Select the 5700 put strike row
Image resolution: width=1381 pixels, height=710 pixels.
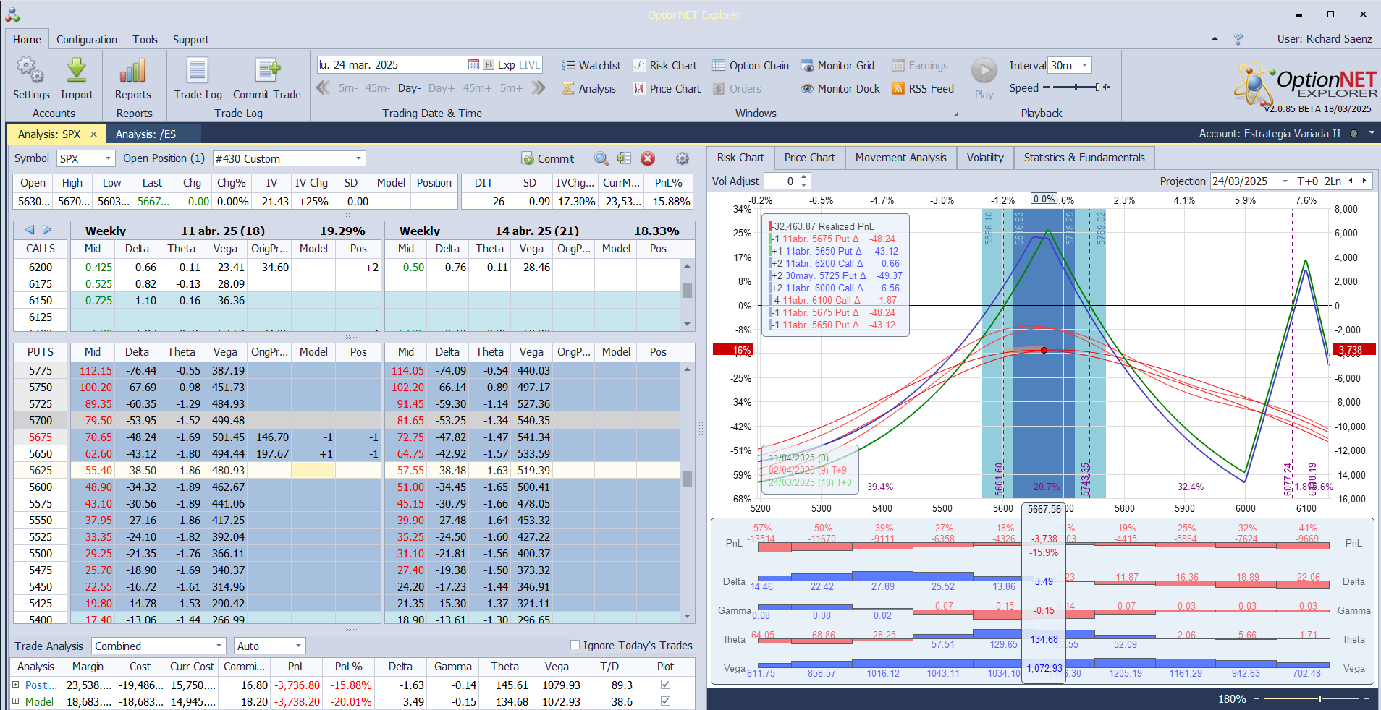pyautogui.click(x=197, y=420)
